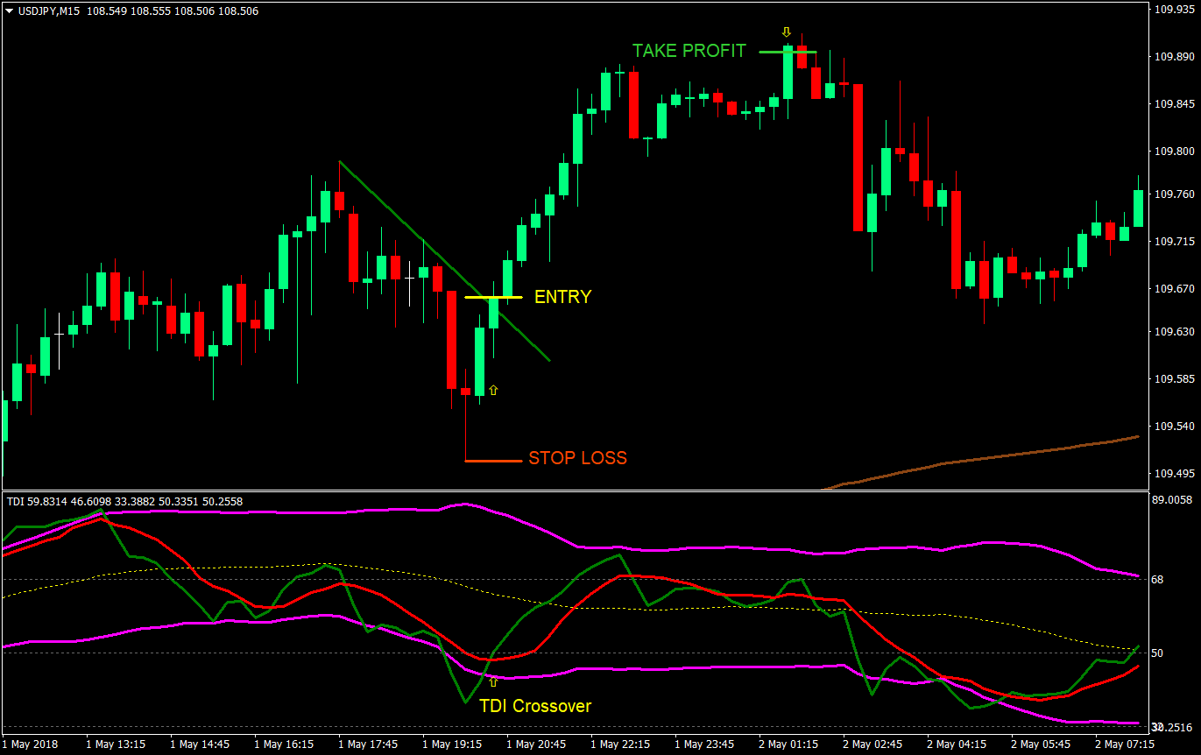The width and height of the screenshot is (1201, 755).
Task: Click the up arrow above TDI Crossover label
Action: (492, 681)
